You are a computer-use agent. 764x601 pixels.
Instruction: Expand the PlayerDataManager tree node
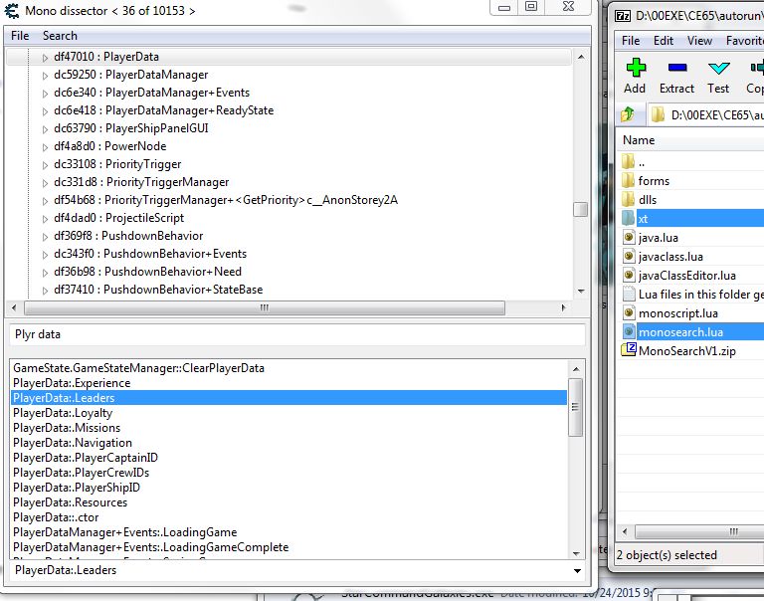pyautogui.click(x=45, y=75)
